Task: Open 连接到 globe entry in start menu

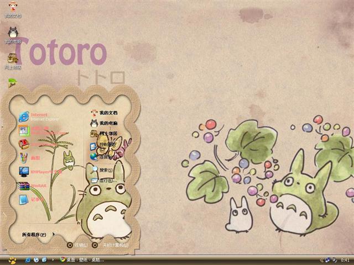Action: click(x=101, y=157)
